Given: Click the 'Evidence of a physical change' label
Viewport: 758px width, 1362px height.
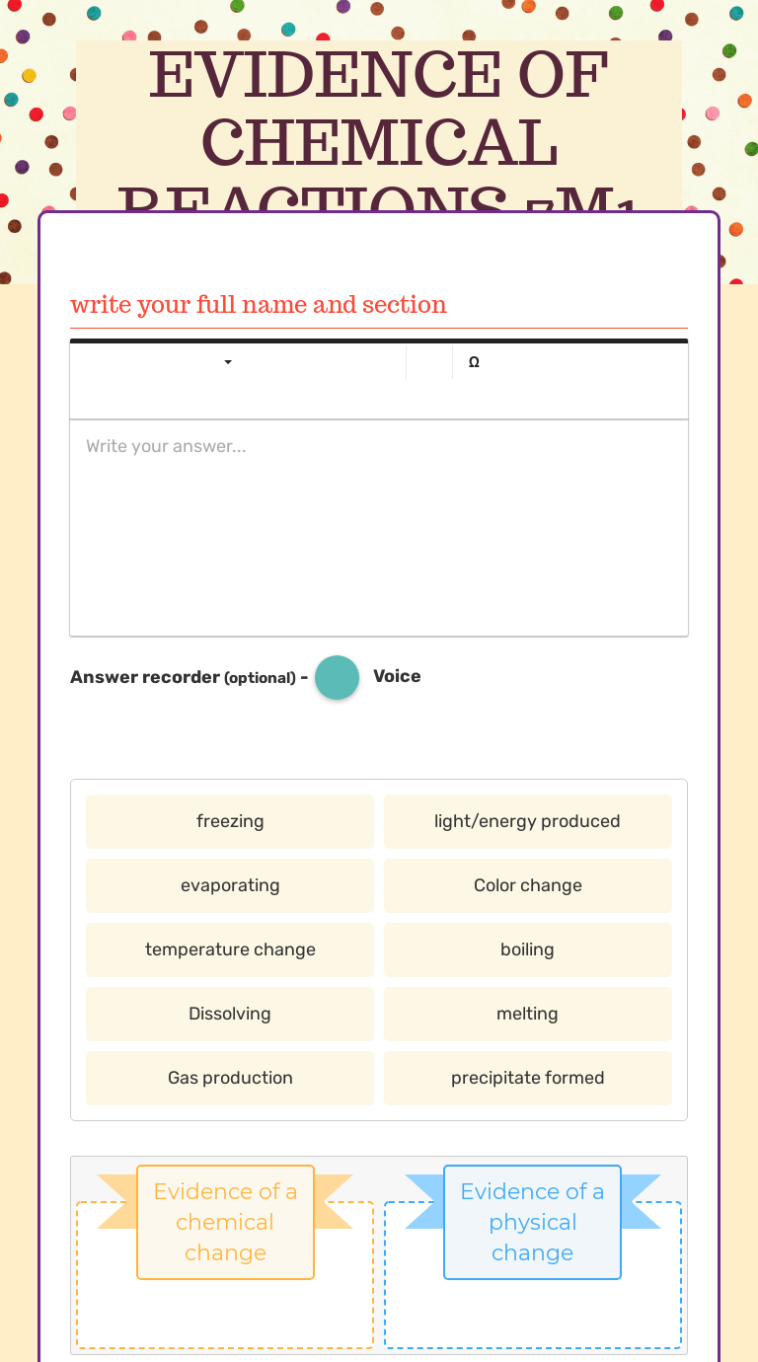Looking at the screenshot, I should pyautogui.click(x=532, y=1222).
